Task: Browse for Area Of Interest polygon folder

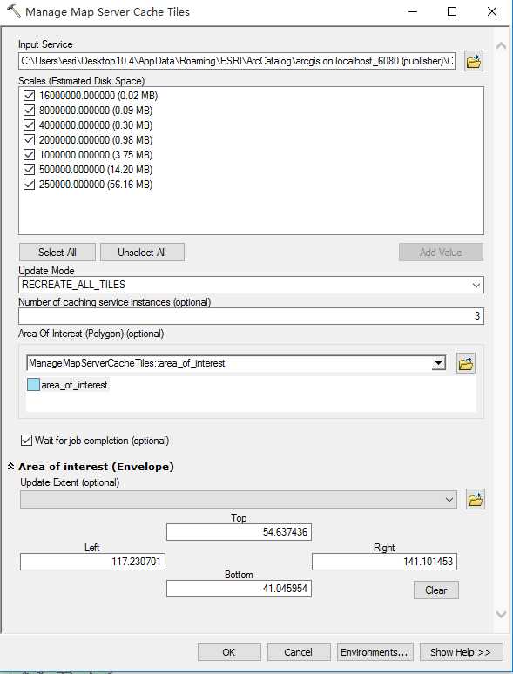Action: click(x=466, y=364)
